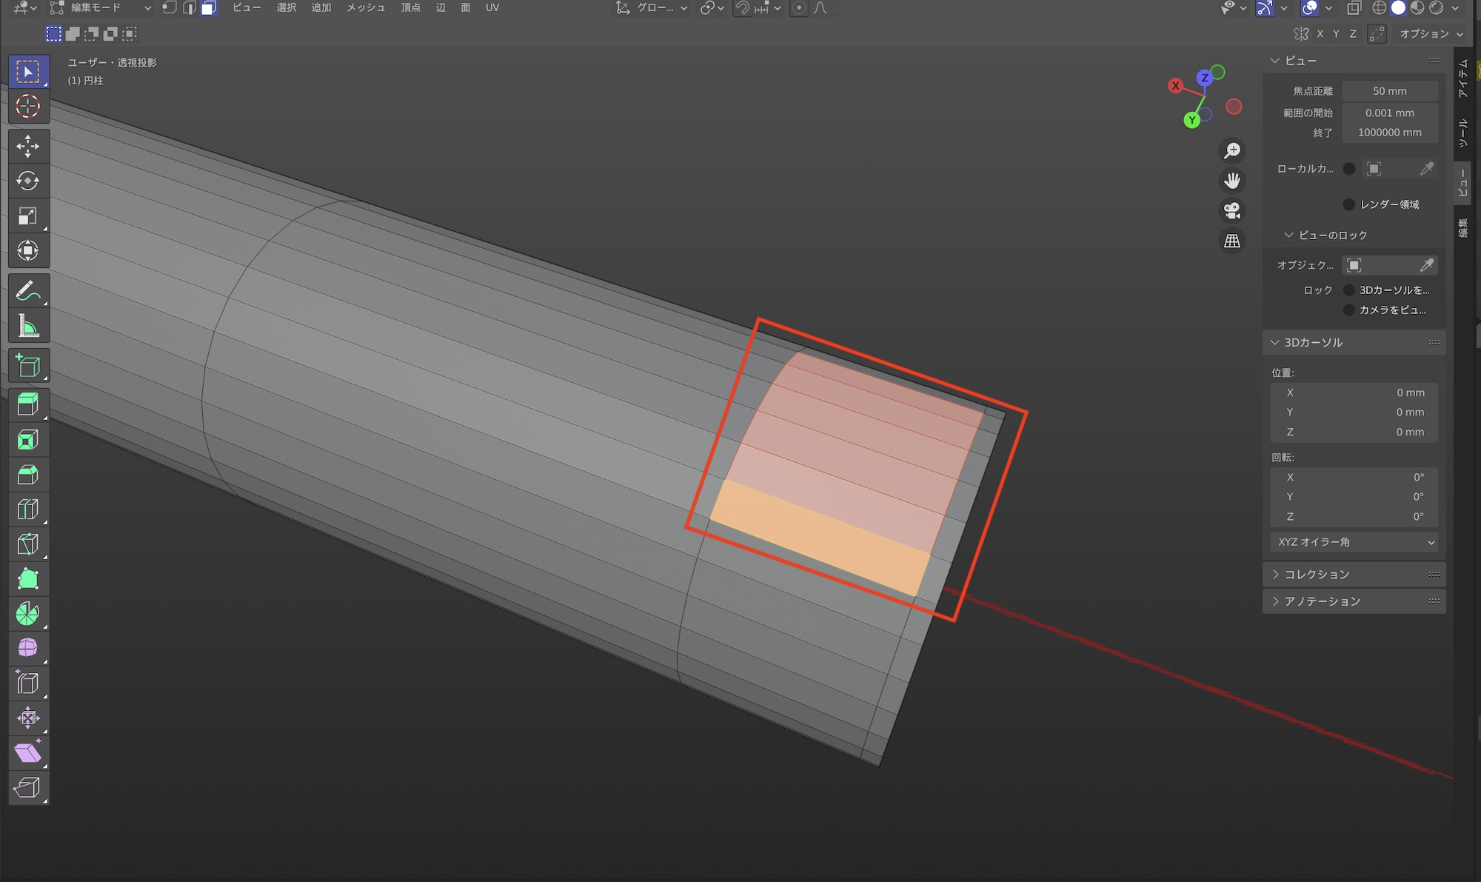Switch perspective/orthographic with the grid icon
The height and width of the screenshot is (882, 1481).
click(1232, 241)
